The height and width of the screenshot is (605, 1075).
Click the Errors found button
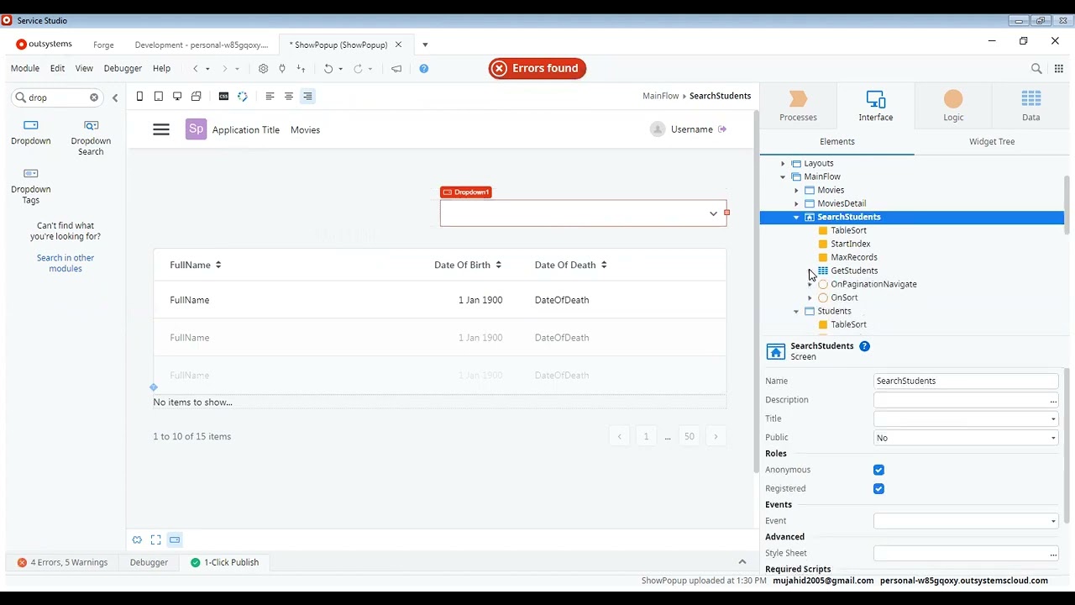pyautogui.click(x=537, y=69)
